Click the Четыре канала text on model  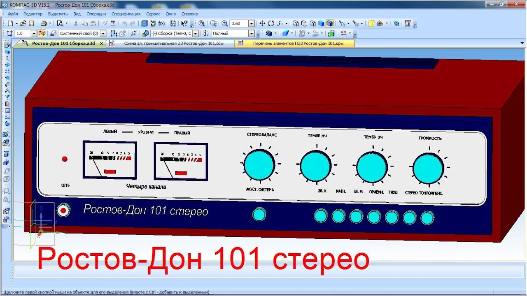146,186
